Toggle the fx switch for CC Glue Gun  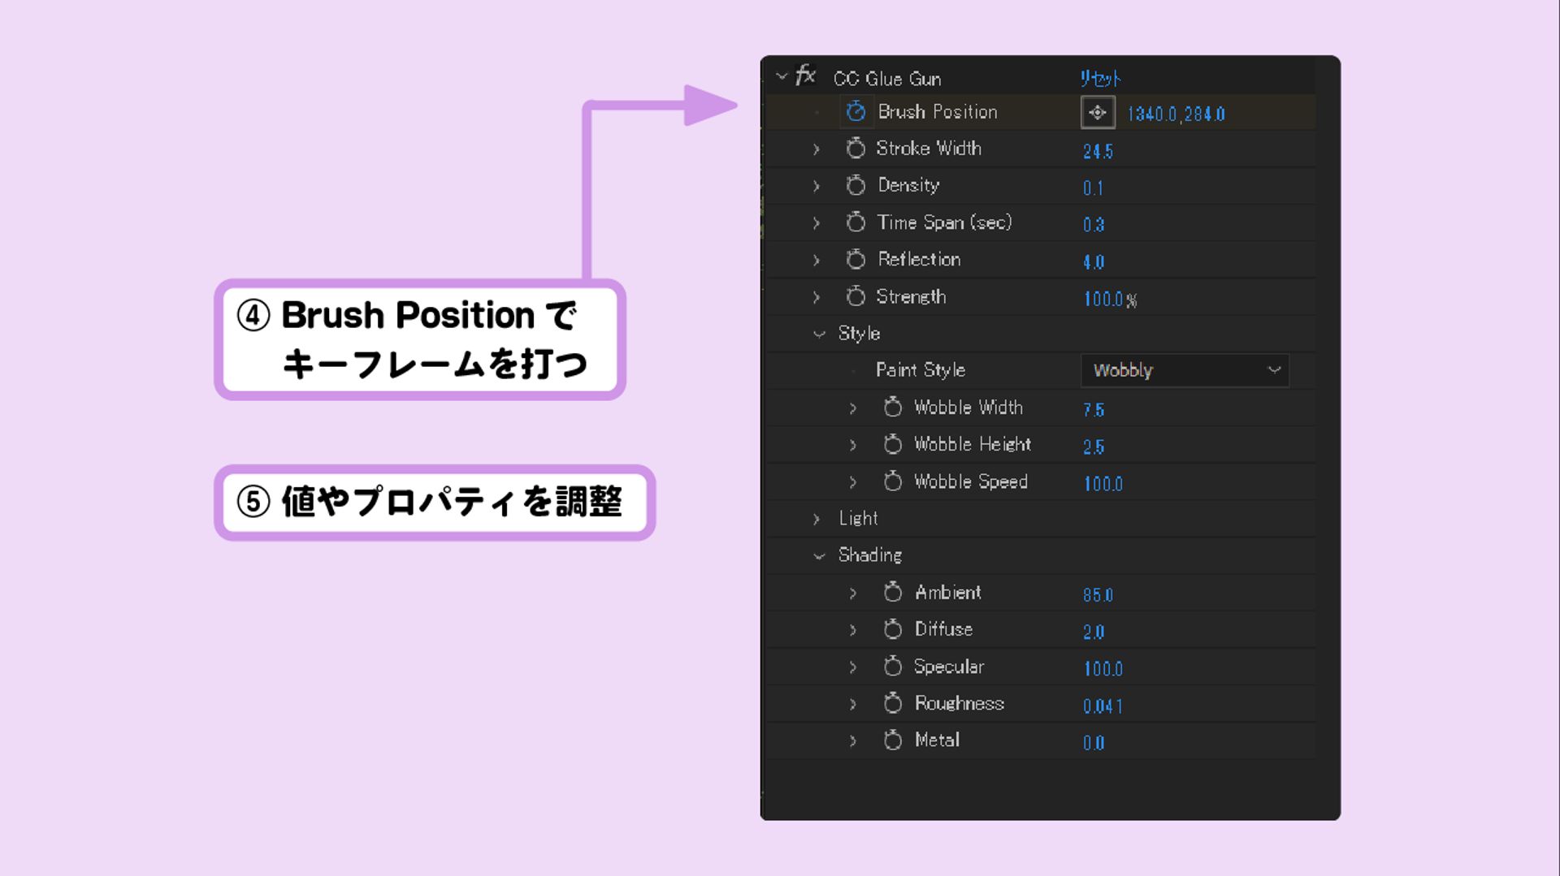(x=805, y=76)
